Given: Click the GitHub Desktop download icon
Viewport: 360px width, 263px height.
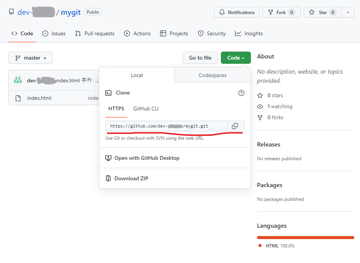Looking at the screenshot, I should pyautogui.click(x=108, y=158).
